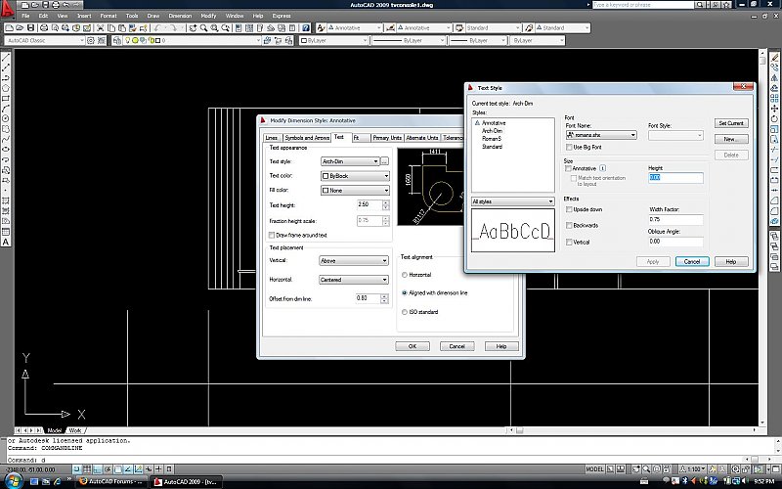Screen dimensions: 782x489
Task: Open All styles filter dropdown
Action: click(x=512, y=201)
